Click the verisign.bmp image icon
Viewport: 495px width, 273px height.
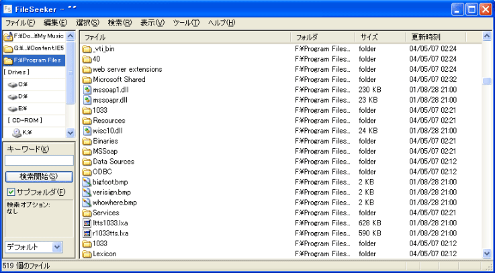tap(87, 192)
